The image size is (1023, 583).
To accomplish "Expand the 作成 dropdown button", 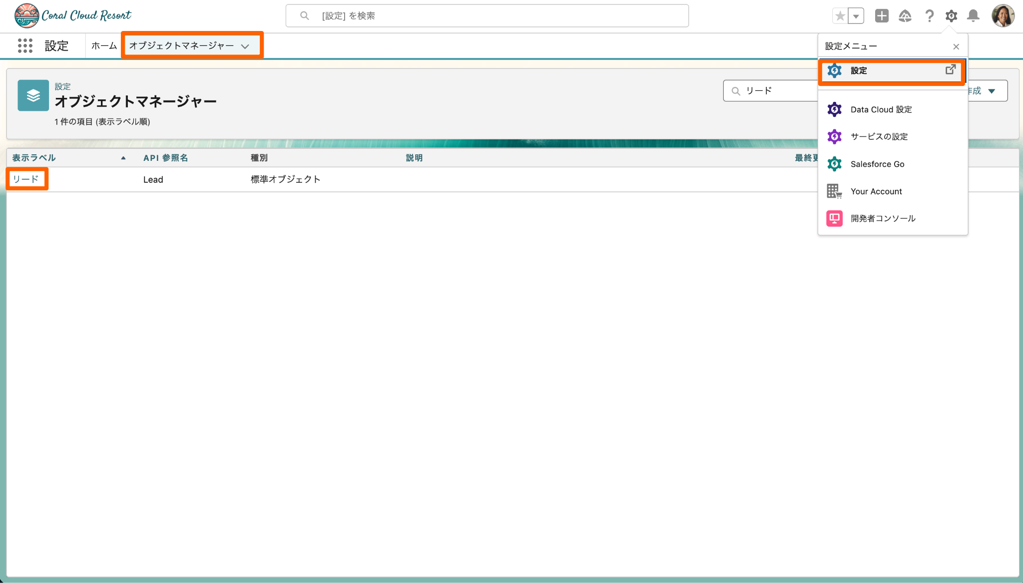I will coord(992,91).
